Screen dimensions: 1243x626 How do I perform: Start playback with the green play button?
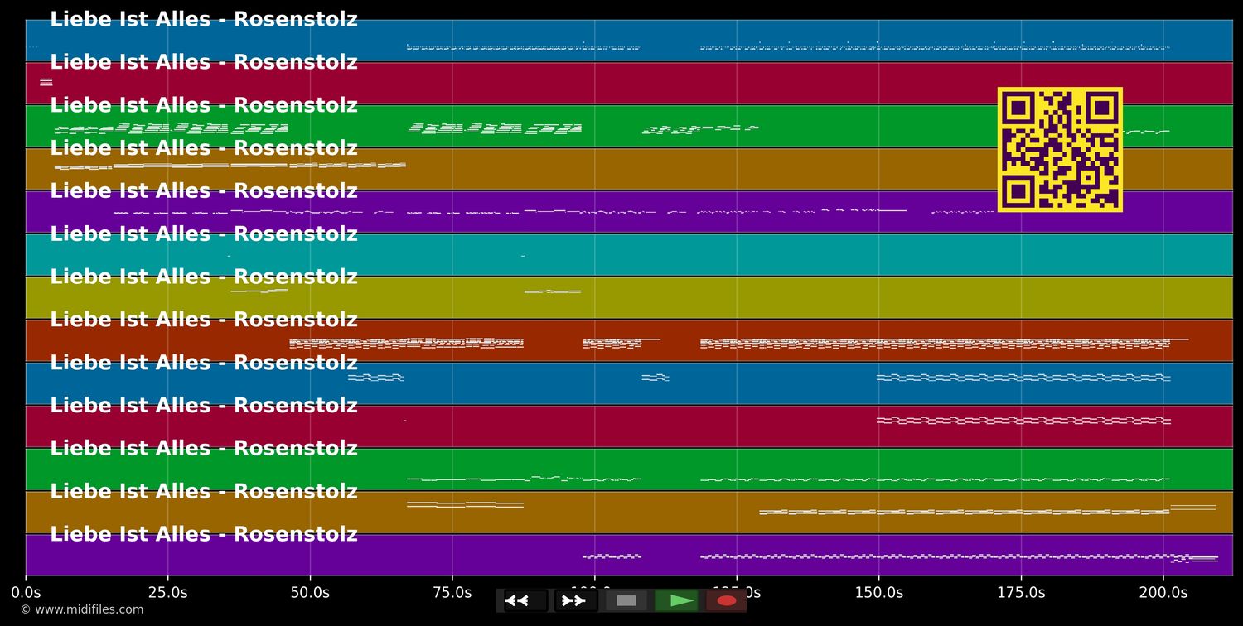[x=676, y=600]
